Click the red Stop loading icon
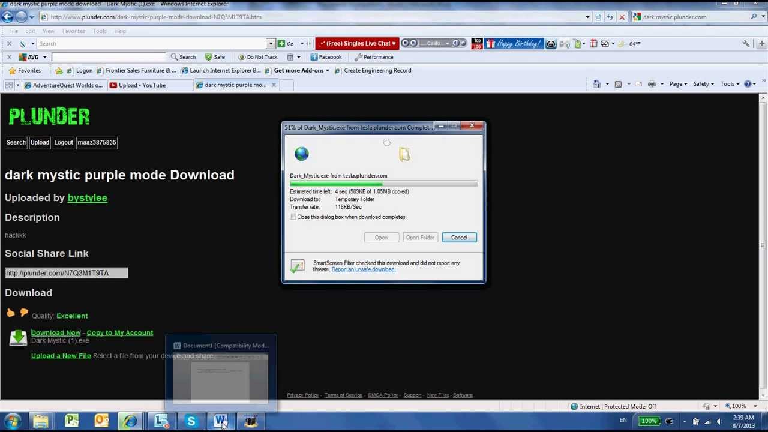The width and height of the screenshot is (768, 432). [x=622, y=17]
